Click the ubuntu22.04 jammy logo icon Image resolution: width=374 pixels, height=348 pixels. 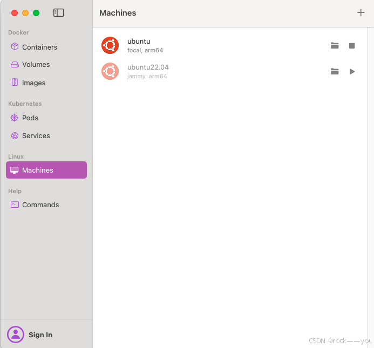[110, 71]
